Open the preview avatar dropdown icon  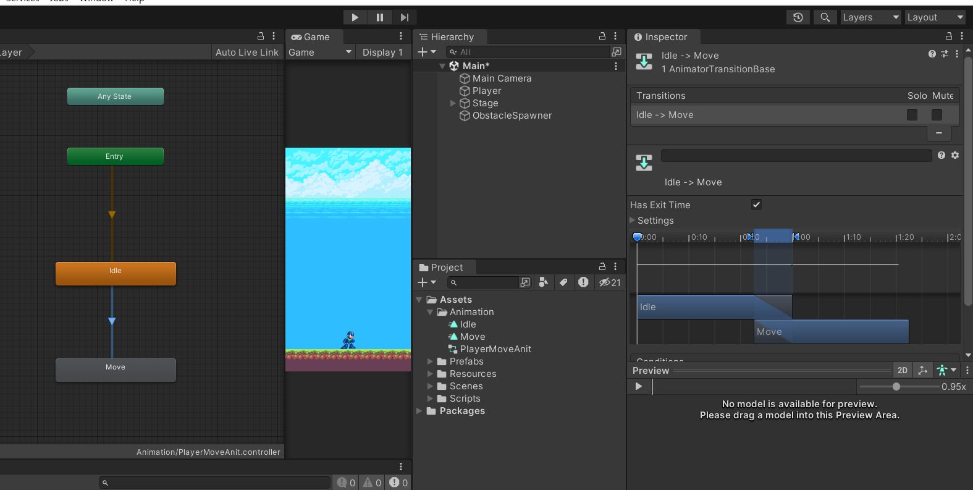click(x=946, y=370)
